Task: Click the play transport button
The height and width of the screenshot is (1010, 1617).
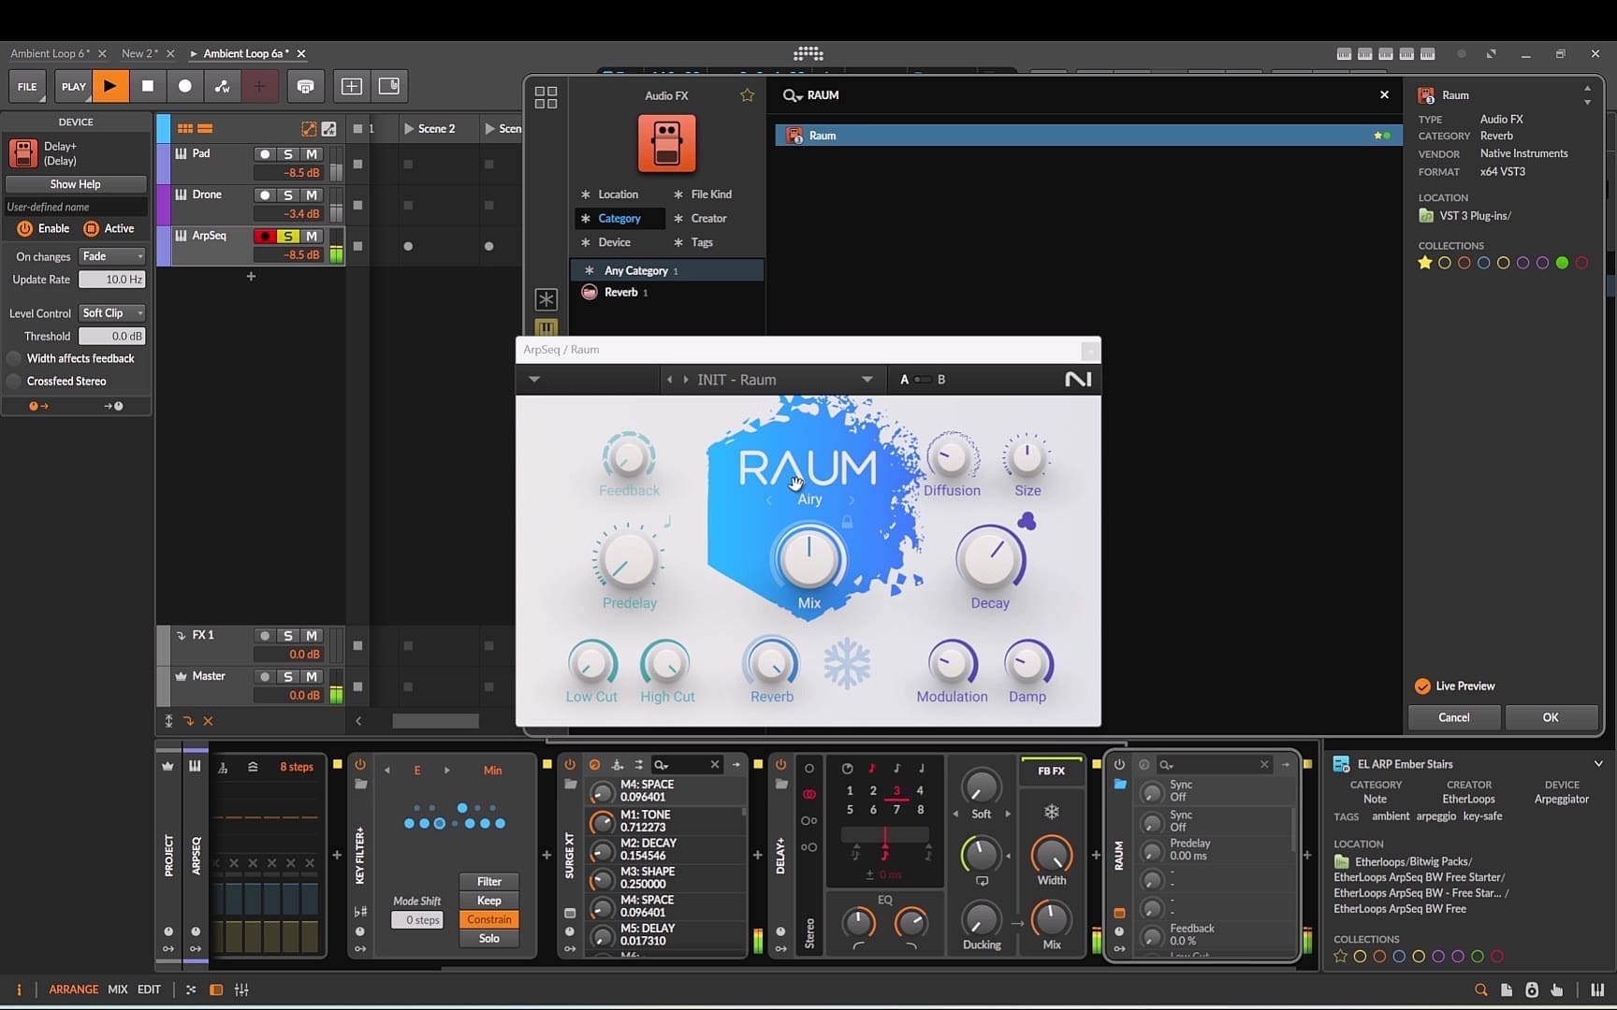Action: coord(109,86)
